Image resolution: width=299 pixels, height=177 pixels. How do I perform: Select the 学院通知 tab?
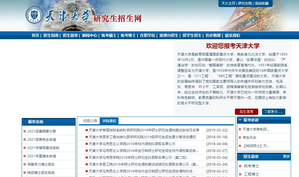(109, 121)
